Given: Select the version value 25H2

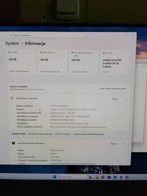Looking at the screenshot, I should [x=53, y=154].
